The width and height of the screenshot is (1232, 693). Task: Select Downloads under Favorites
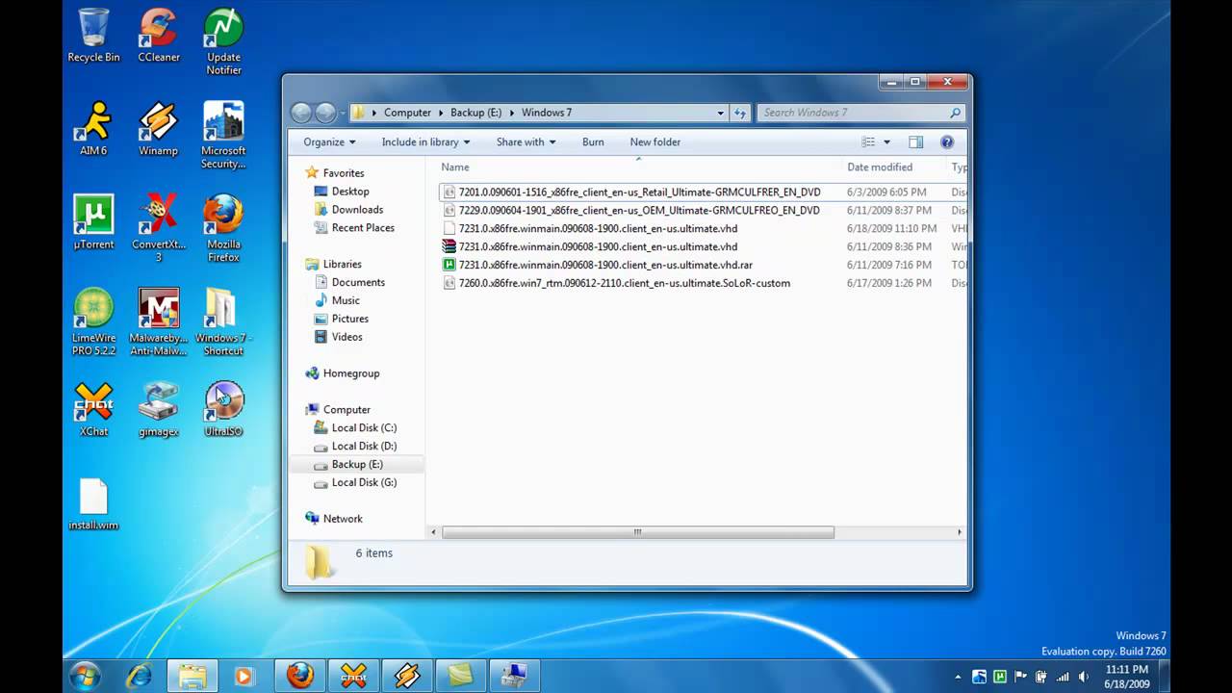point(357,210)
